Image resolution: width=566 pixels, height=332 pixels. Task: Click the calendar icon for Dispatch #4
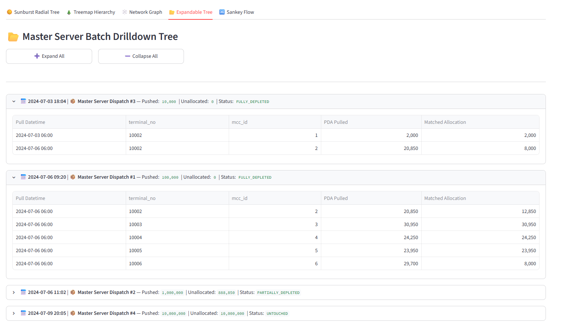coord(23,313)
